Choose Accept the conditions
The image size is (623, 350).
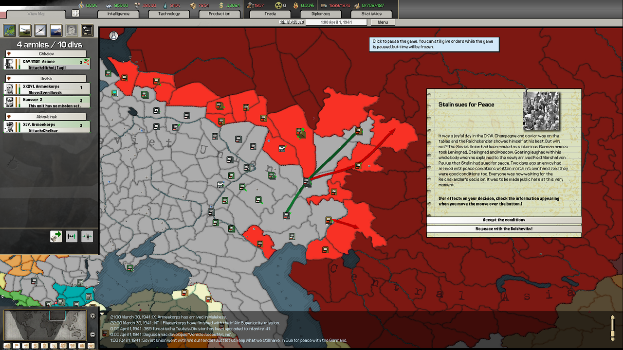(x=504, y=220)
